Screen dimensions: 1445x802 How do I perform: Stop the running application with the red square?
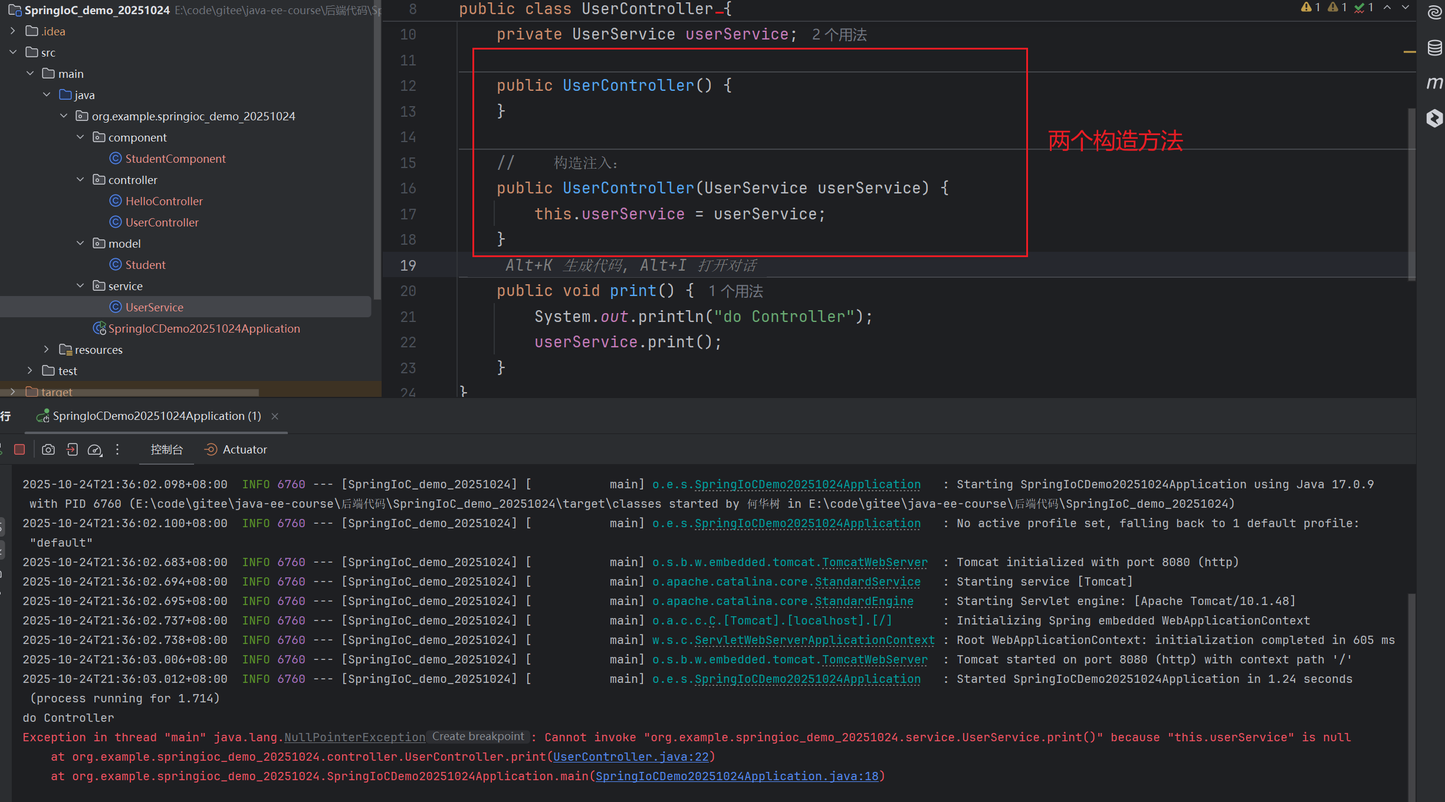coord(19,449)
